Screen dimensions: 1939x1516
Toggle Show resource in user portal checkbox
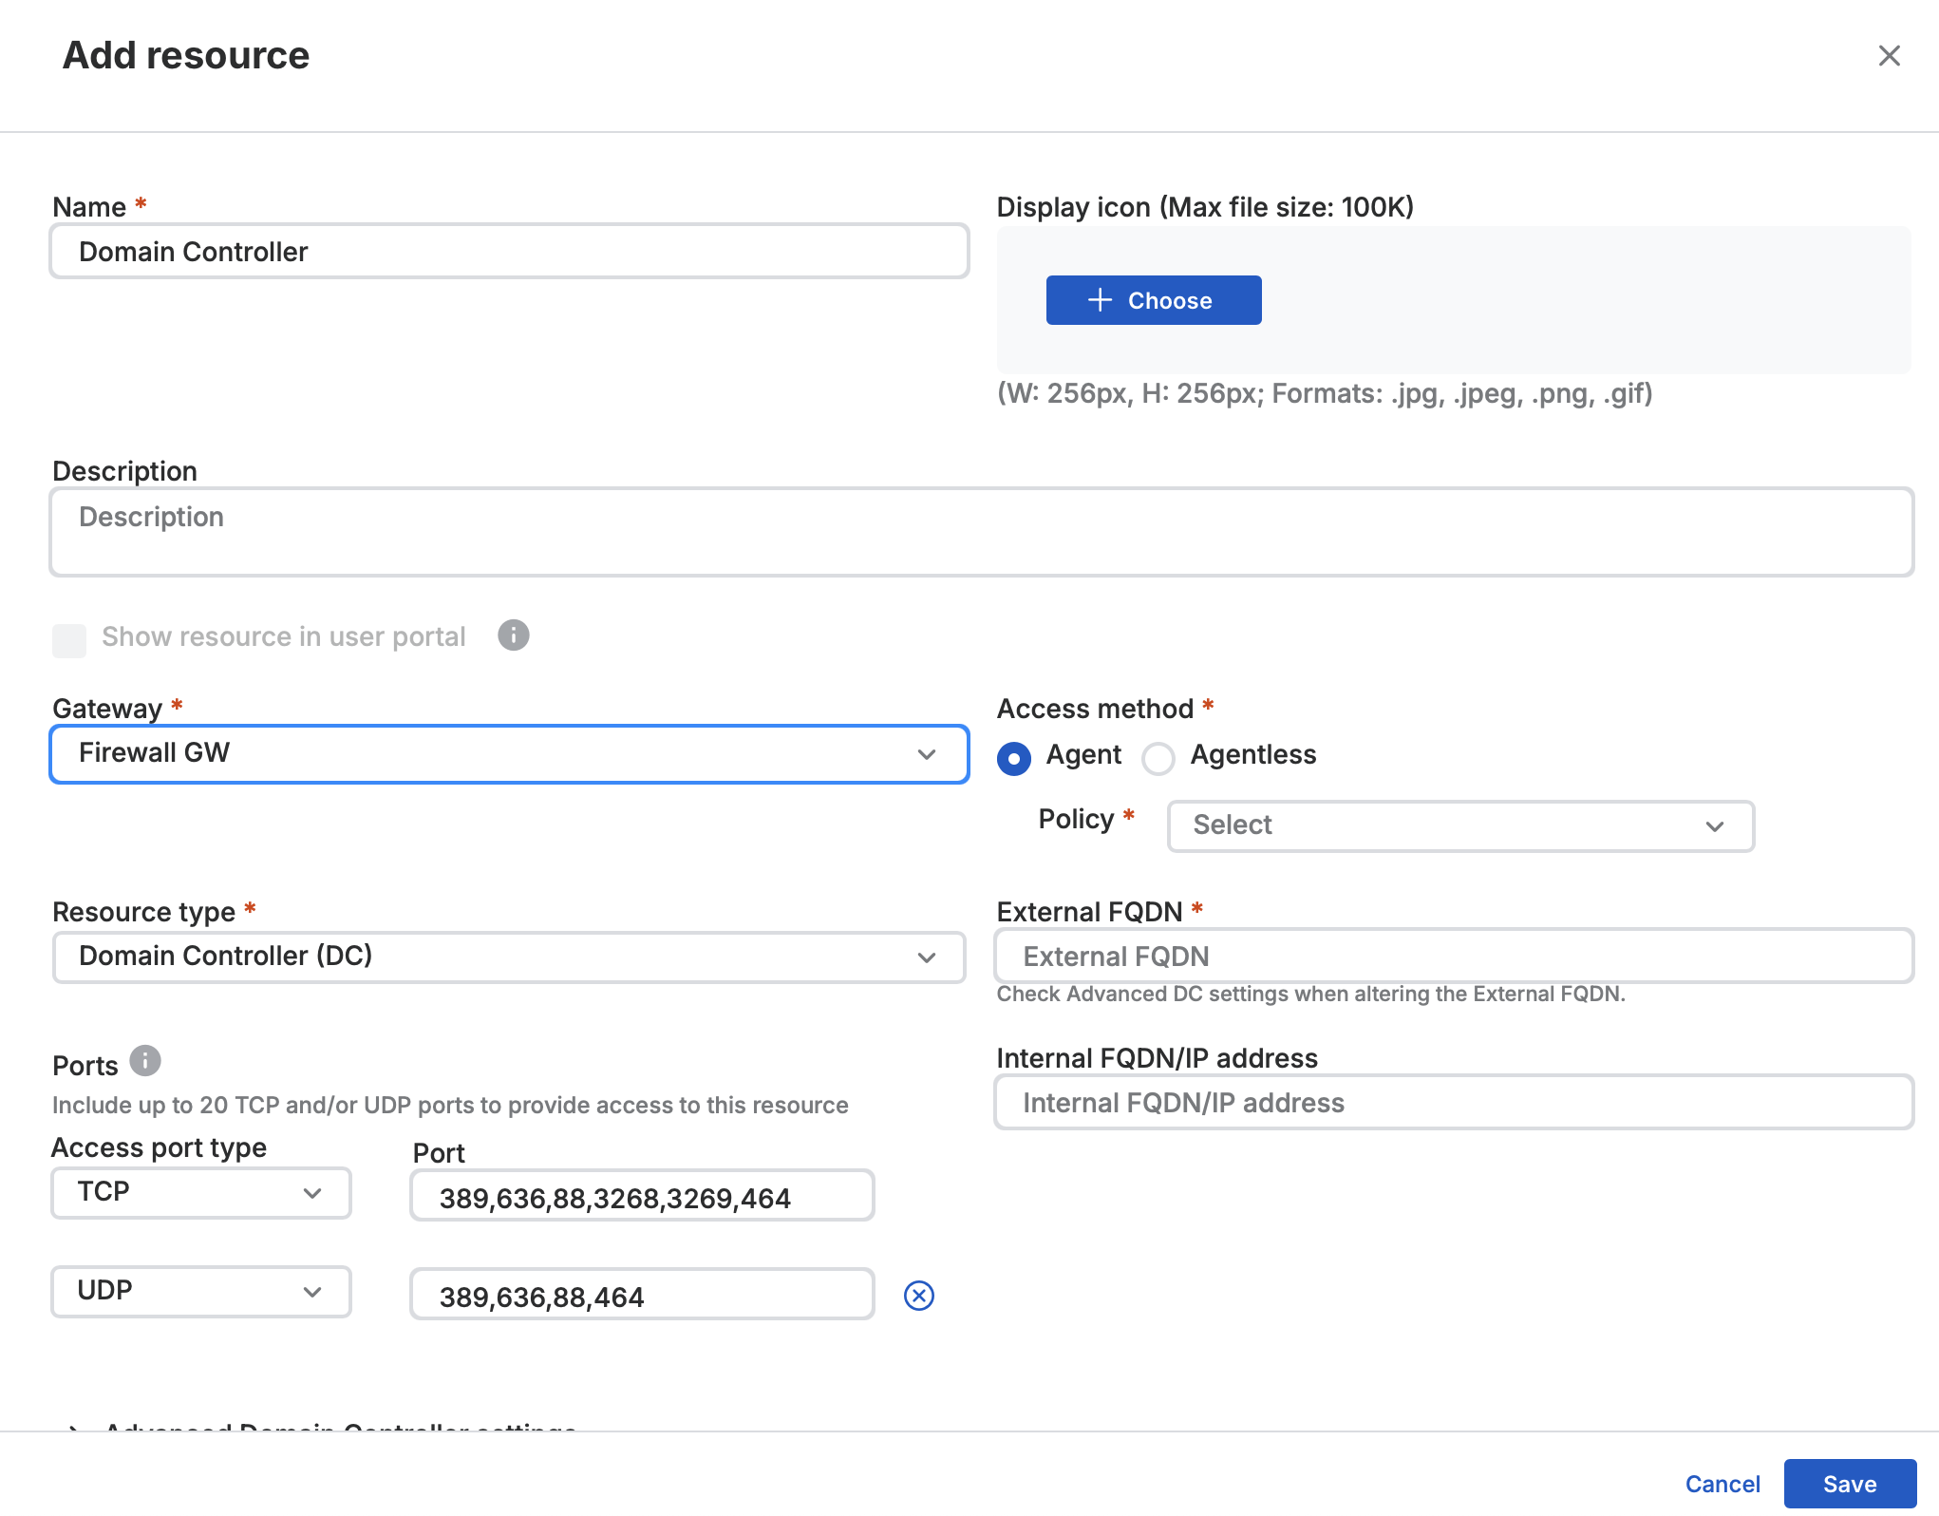click(69, 639)
